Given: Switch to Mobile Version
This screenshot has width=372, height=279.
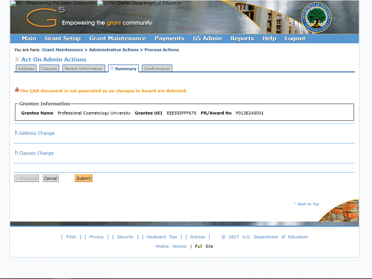Looking at the screenshot, I should pos(171,246).
